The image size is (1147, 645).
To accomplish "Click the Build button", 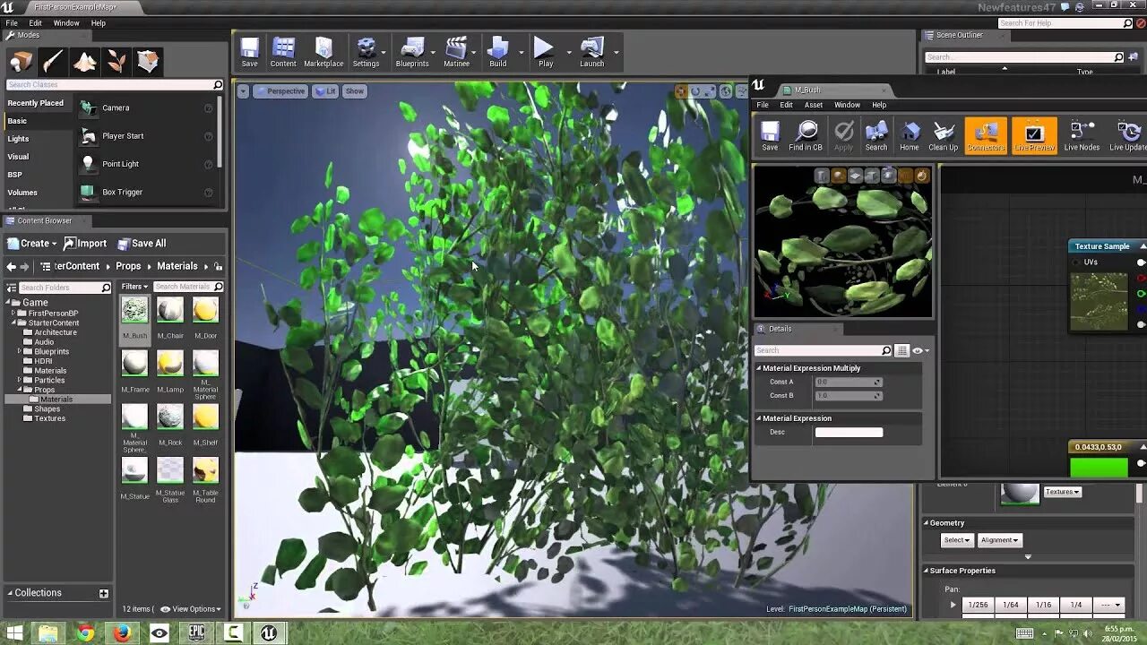I will coord(497,52).
